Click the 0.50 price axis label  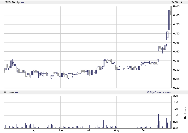pos(176,33)
